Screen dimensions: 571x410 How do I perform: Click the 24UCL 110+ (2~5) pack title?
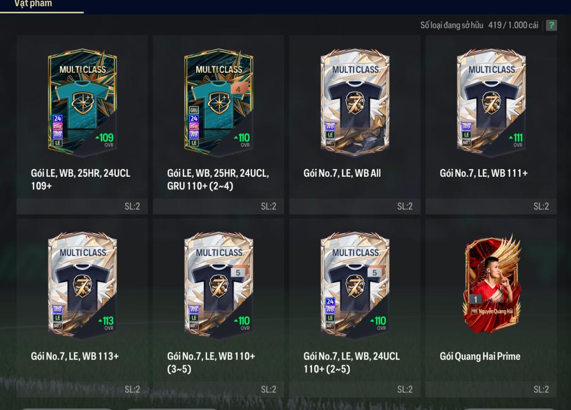coord(352,362)
